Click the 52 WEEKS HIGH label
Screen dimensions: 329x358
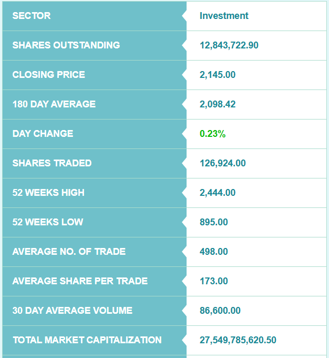(x=48, y=193)
